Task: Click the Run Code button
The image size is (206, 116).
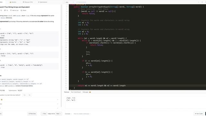Action: [199, 114]
